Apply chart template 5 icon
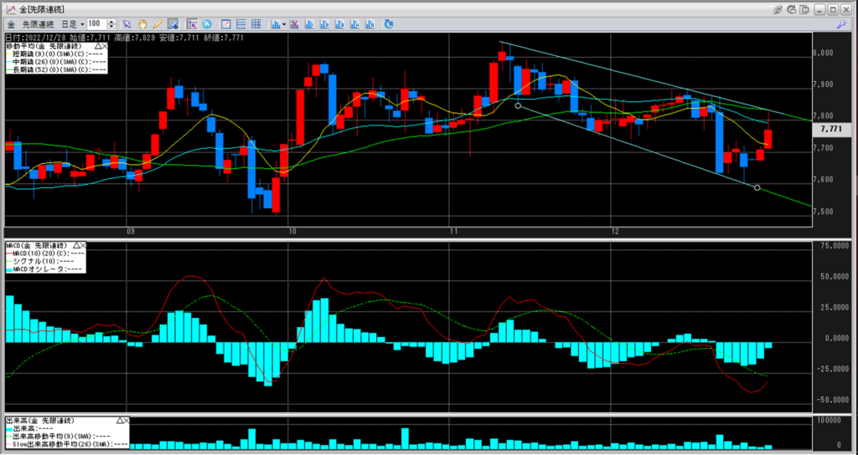 370,24
